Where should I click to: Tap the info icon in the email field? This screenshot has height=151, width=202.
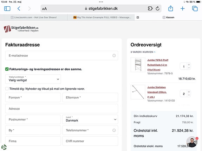click(114, 55)
